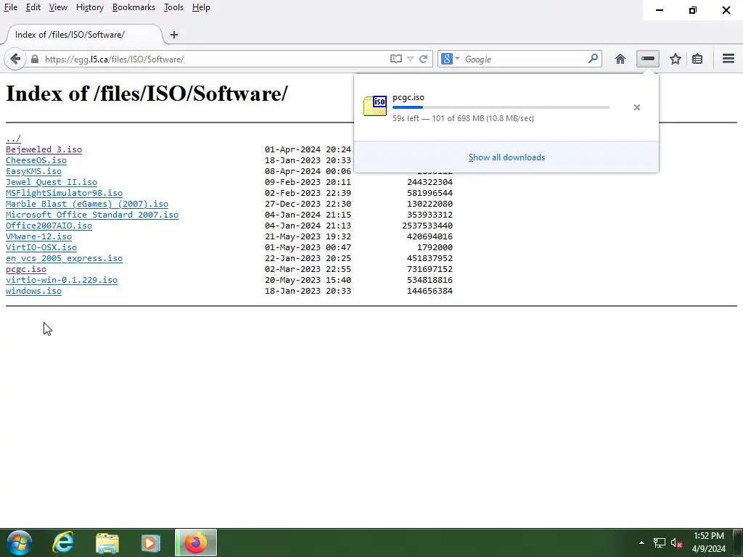This screenshot has height=557, width=743.
Task: Toggle the Downloads toolbar button
Action: (647, 59)
